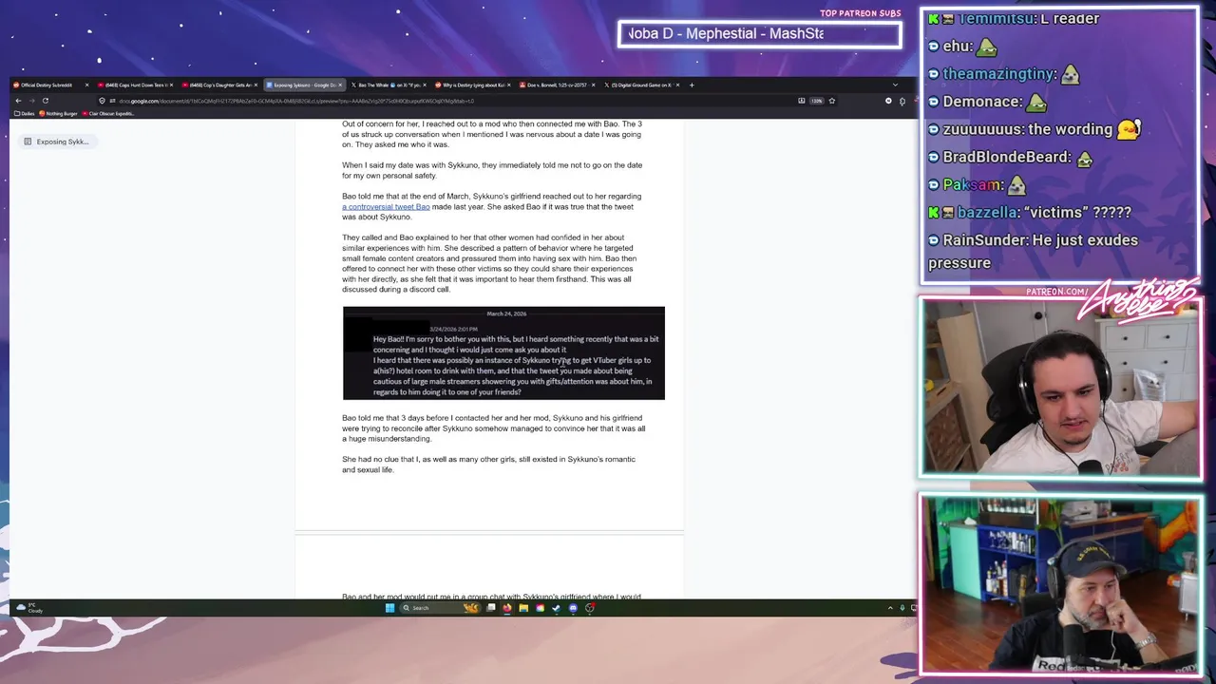Screen dimensions: 1216x684
Task: Click RainSunder's chat message
Action: tap(1033, 251)
